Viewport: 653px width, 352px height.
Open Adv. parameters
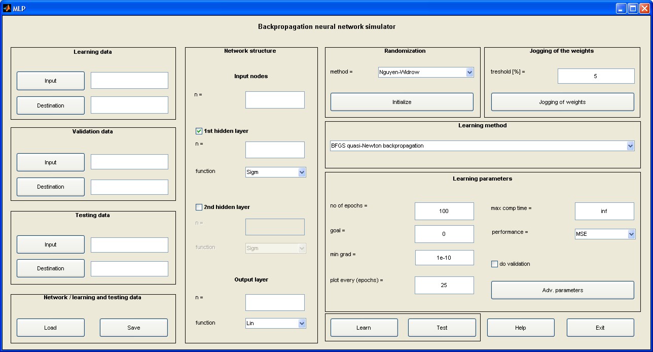point(562,290)
